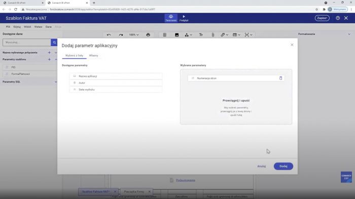Screen dimensions: 355x199
Task: Click the frame selection icon in toolbar
Action: [247, 35]
